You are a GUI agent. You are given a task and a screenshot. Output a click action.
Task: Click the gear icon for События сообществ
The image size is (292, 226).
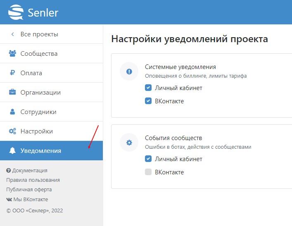tap(129, 143)
